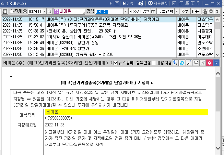Click the panel toggle icon left of 전체
The image size is (224, 155).
coord(5,11)
